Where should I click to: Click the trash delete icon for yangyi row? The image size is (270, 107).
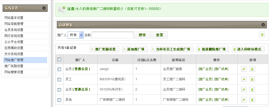point(252,69)
